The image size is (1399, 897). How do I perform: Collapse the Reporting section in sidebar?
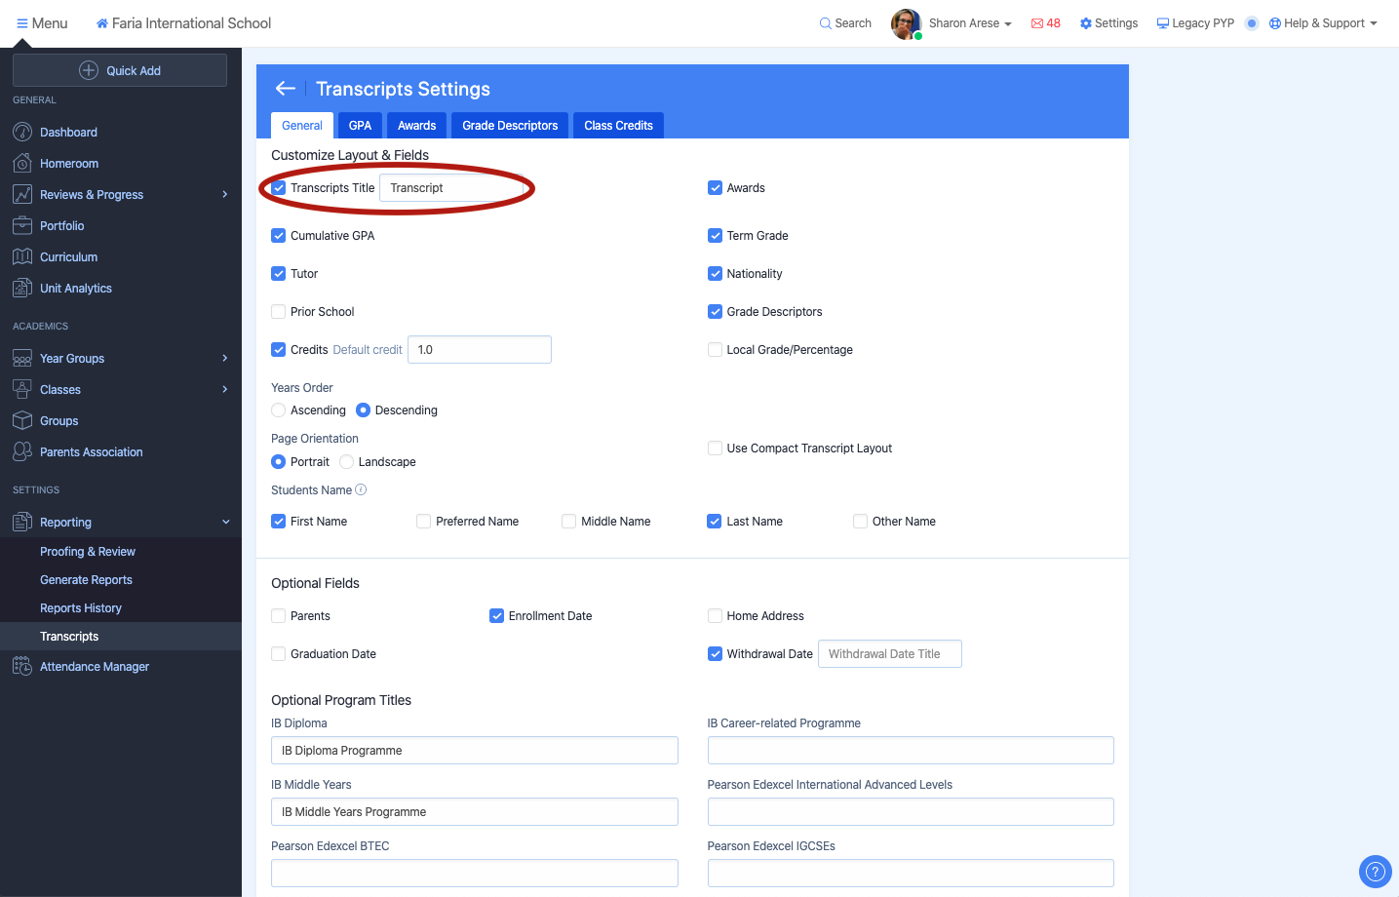pos(225,523)
